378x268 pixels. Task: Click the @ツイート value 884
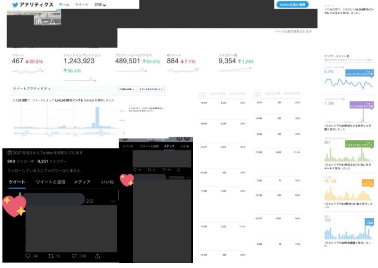tap(172, 61)
